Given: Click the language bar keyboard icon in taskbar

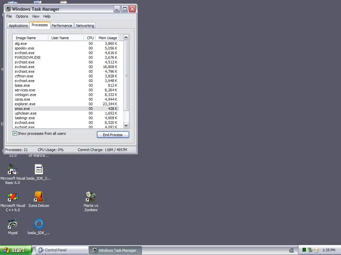Looking at the screenshot, I should (x=292, y=250).
